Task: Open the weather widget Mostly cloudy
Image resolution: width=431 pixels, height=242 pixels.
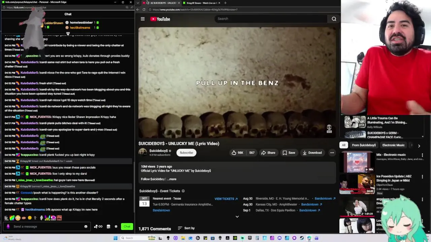Action: click(x=12, y=238)
